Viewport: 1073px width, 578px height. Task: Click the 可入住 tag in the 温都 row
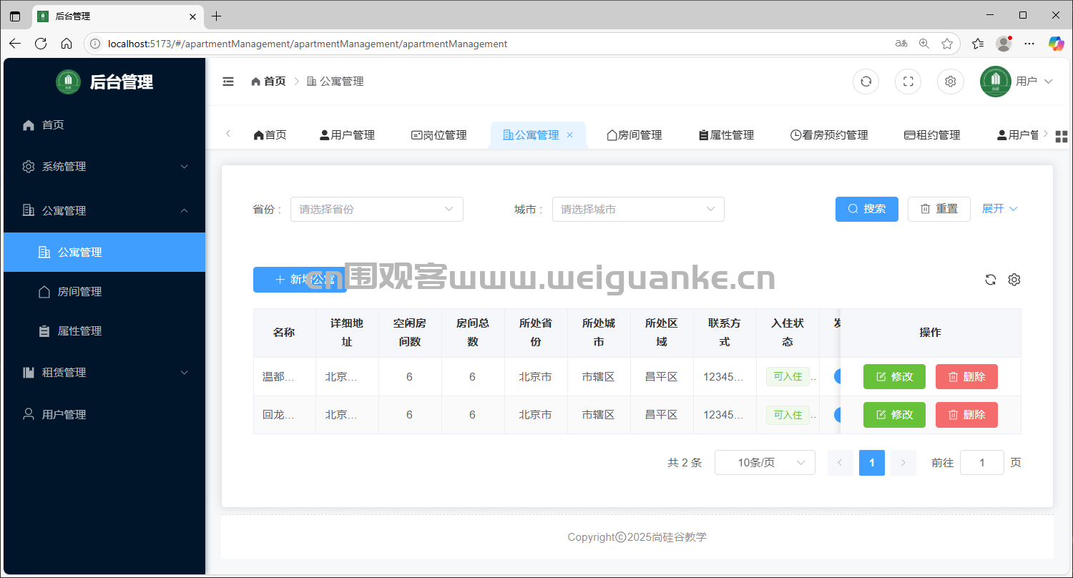788,376
